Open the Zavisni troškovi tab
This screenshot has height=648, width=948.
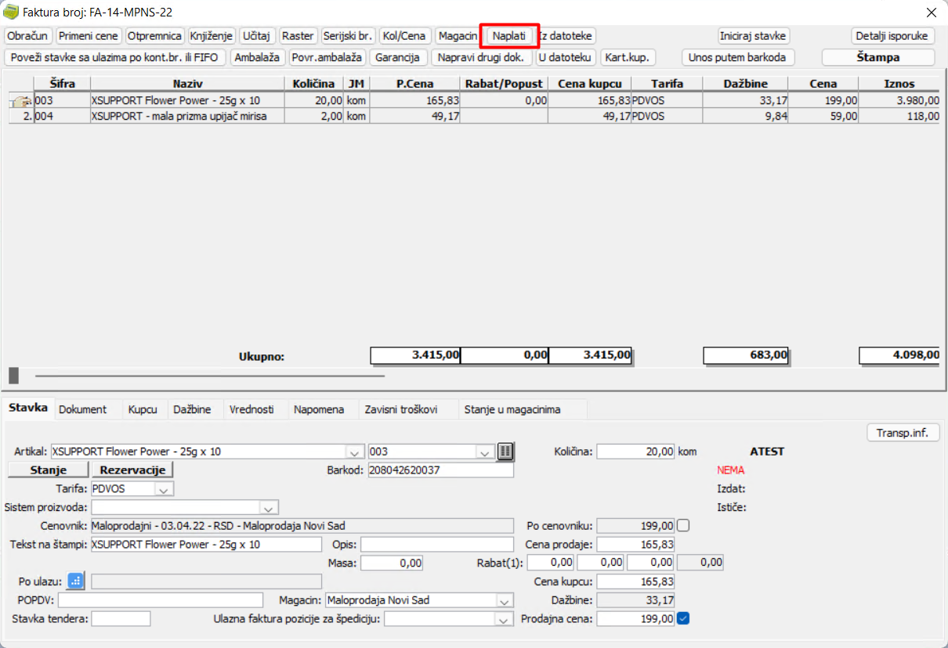point(400,409)
